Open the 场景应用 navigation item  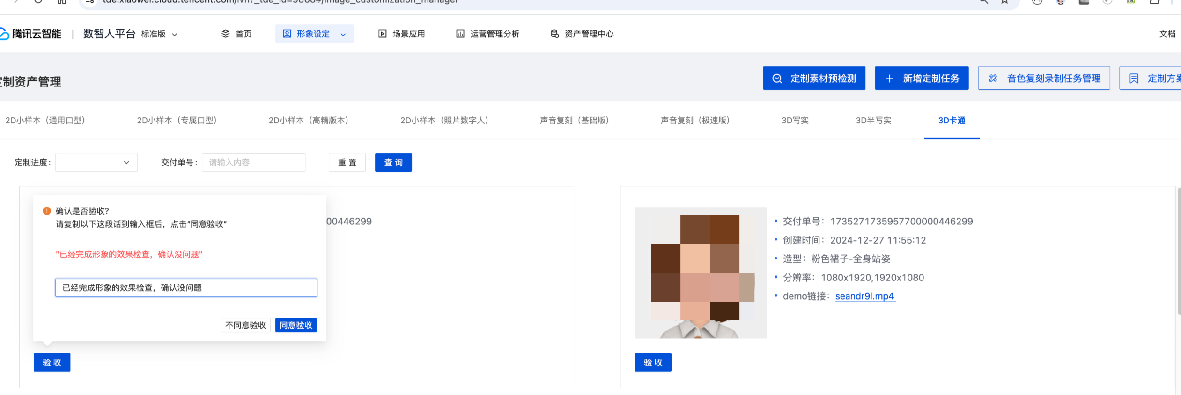[402, 34]
